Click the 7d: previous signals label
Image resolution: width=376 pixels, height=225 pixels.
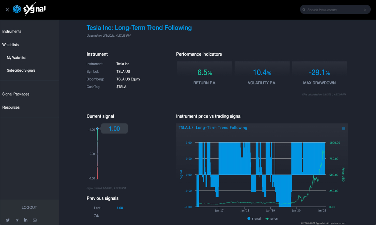(96, 216)
